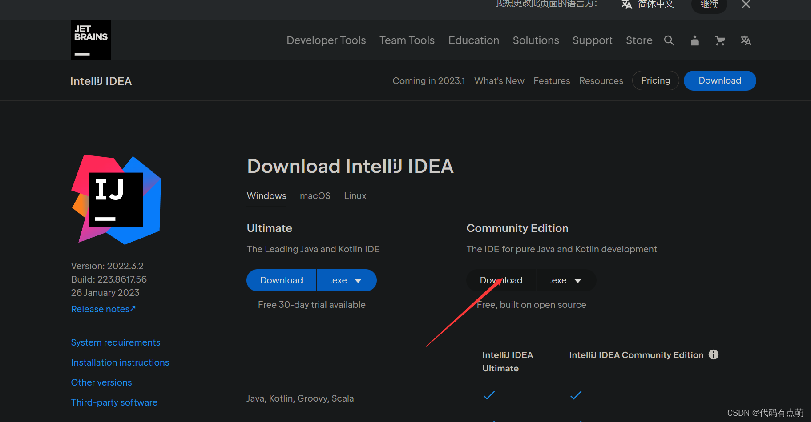Open Coming in 2023.1 page
811x422 pixels.
pos(428,81)
